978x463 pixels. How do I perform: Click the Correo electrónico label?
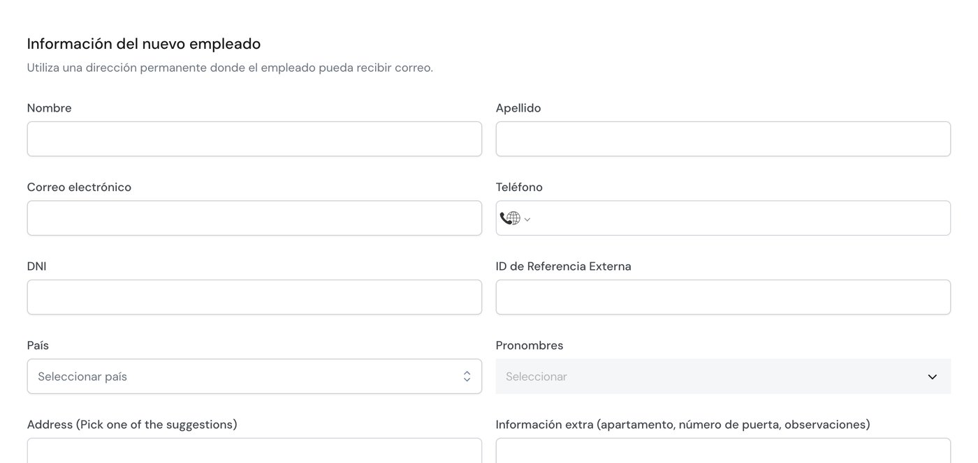pos(79,187)
